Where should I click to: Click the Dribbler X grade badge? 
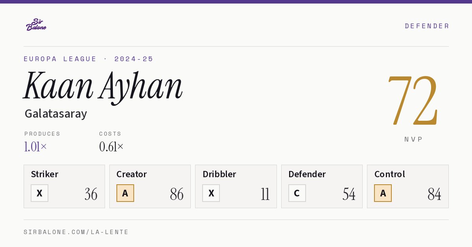pyautogui.click(x=211, y=193)
